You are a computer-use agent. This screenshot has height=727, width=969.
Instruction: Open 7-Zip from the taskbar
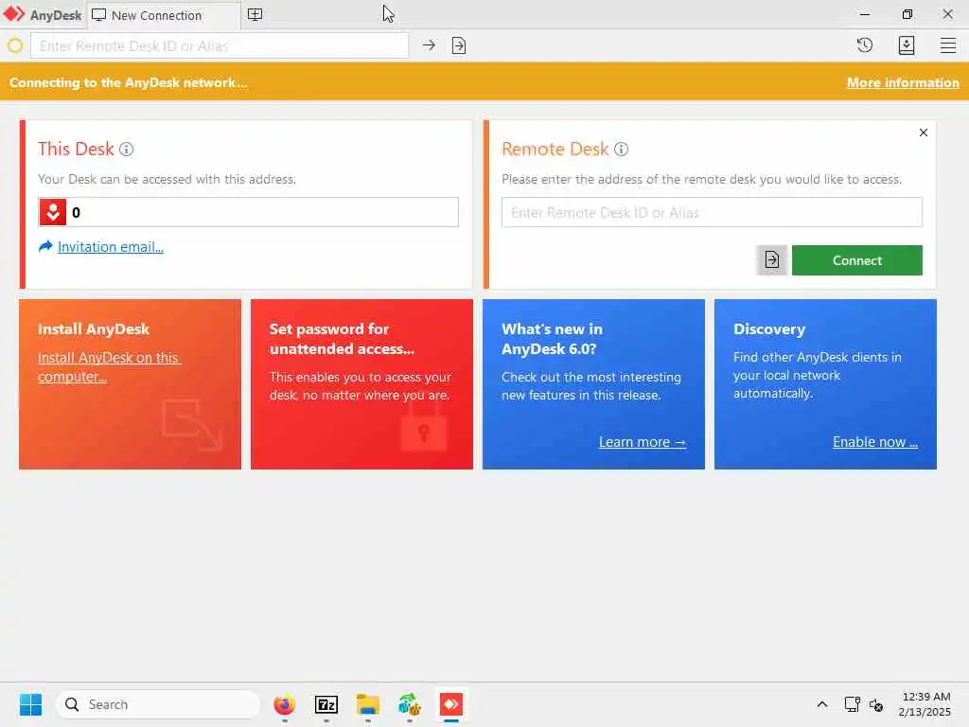click(326, 704)
